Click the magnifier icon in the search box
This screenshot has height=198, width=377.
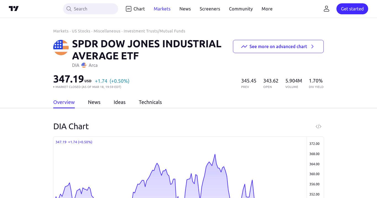coord(69,9)
